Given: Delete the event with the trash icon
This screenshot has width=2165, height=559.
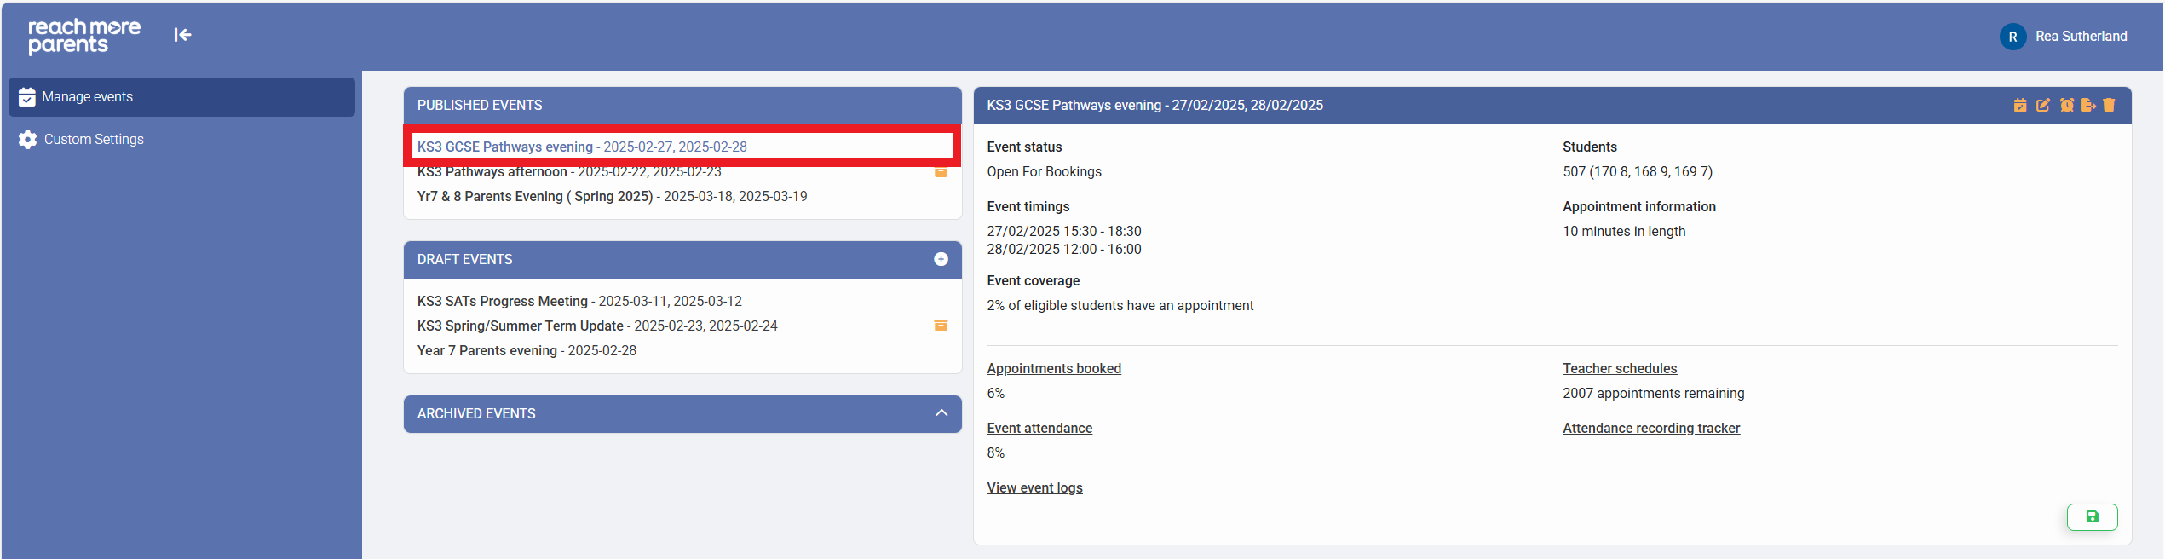Looking at the screenshot, I should 2109,105.
